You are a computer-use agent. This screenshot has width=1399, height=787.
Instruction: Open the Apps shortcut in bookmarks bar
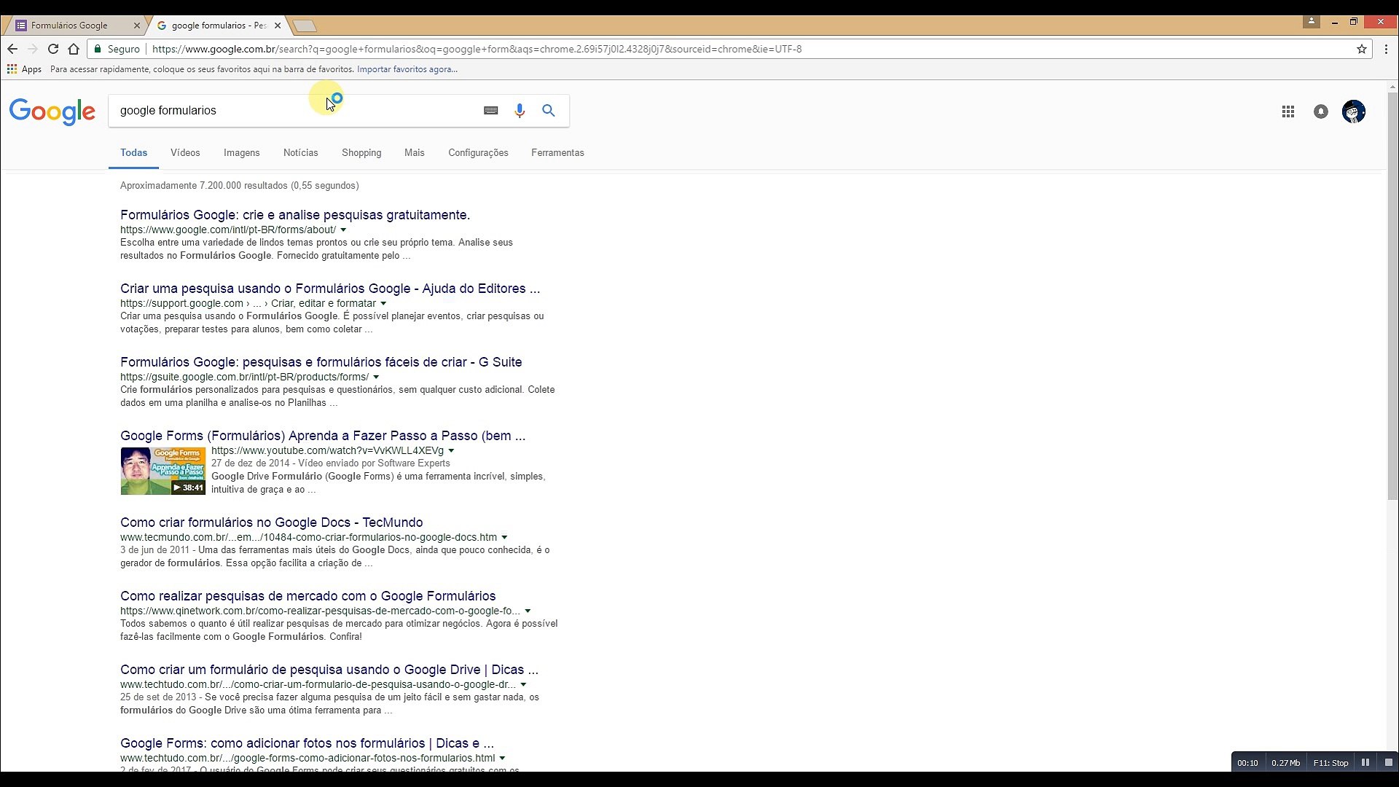24,69
